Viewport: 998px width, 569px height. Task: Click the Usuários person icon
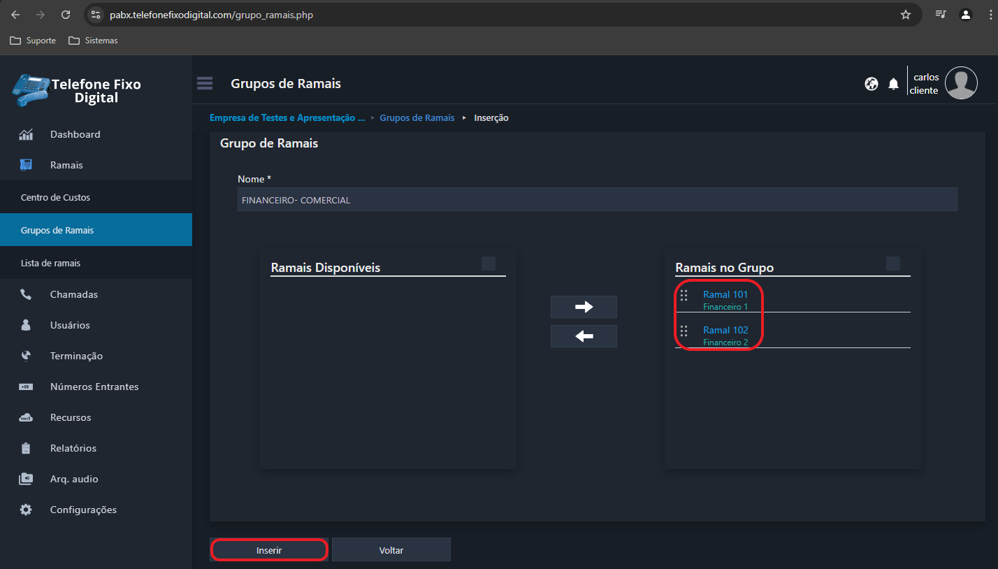[x=26, y=325]
